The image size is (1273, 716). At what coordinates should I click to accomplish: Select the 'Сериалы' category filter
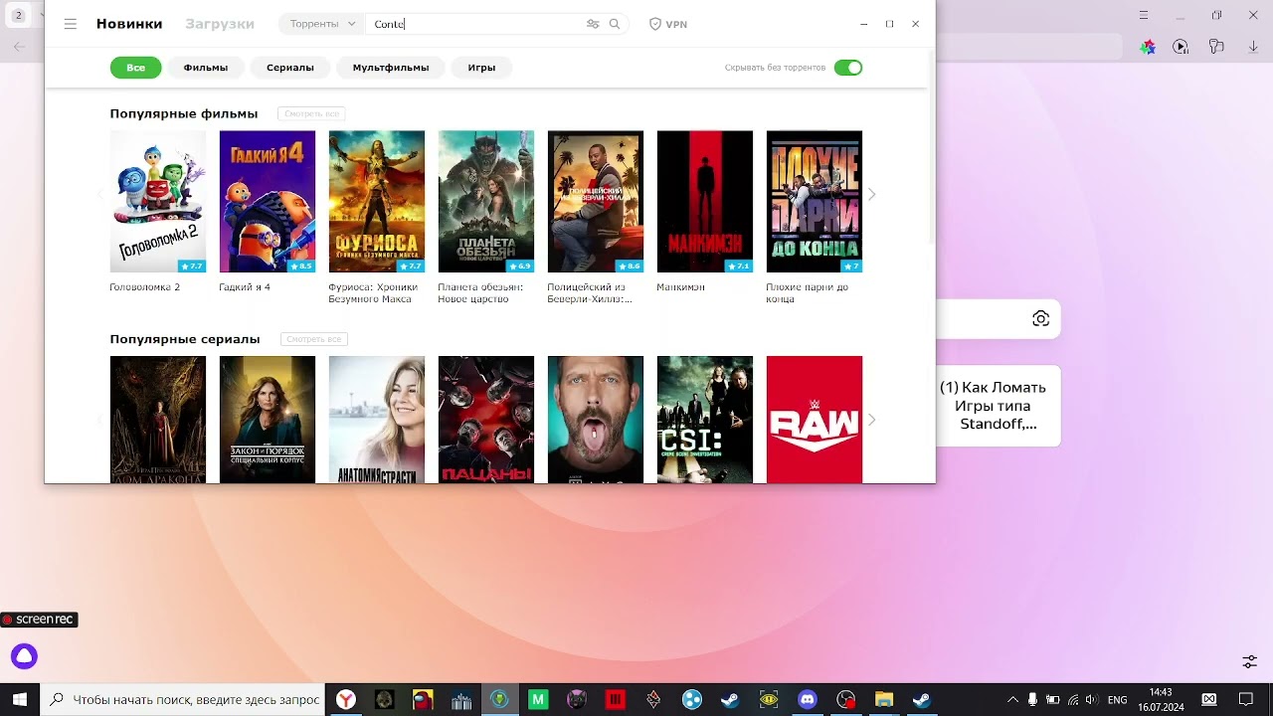click(290, 68)
